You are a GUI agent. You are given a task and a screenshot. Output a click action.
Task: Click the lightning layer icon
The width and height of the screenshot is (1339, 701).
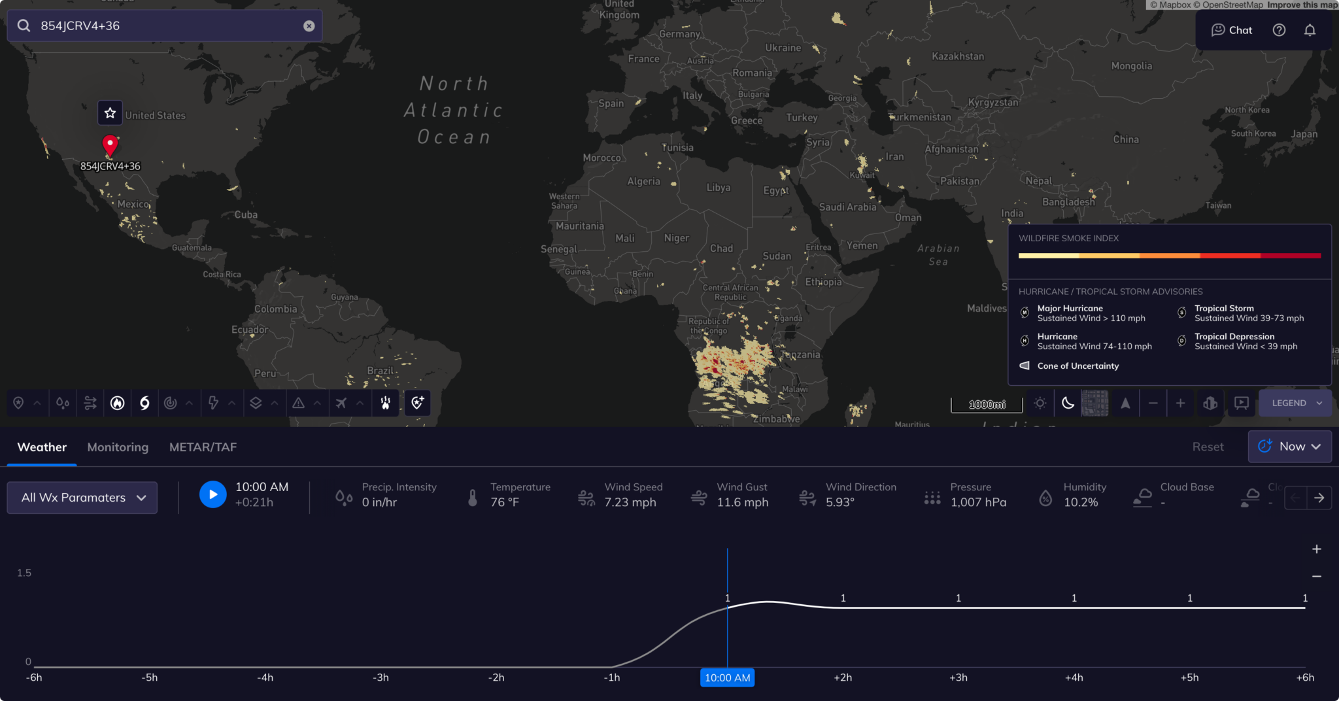point(213,403)
